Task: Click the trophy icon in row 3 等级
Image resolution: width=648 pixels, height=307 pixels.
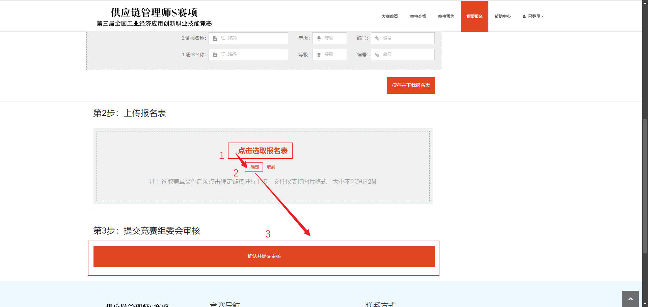Action: [x=319, y=55]
